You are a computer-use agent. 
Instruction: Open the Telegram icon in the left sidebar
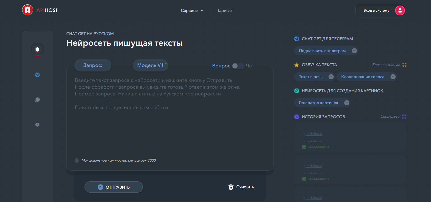point(37,75)
